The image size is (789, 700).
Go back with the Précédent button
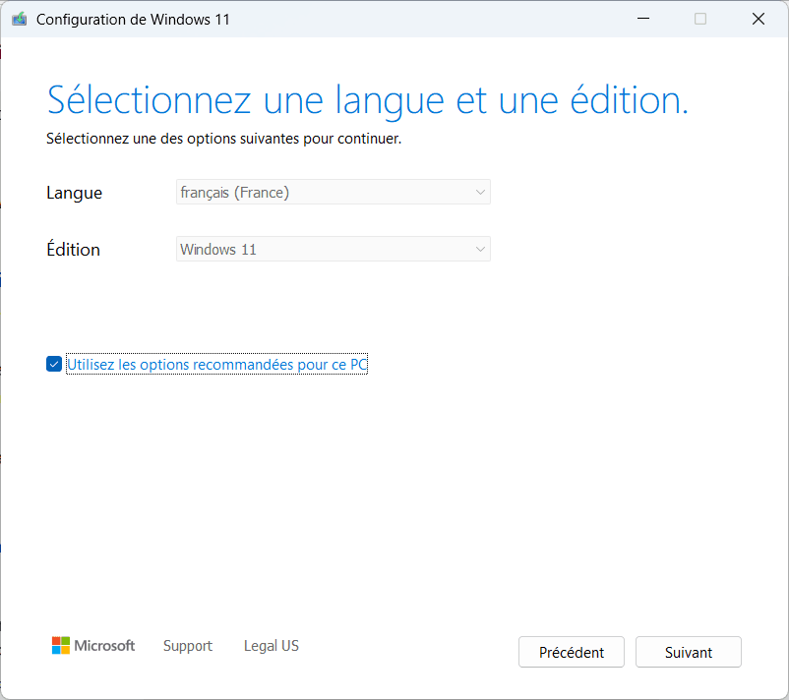[x=572, y=652]
